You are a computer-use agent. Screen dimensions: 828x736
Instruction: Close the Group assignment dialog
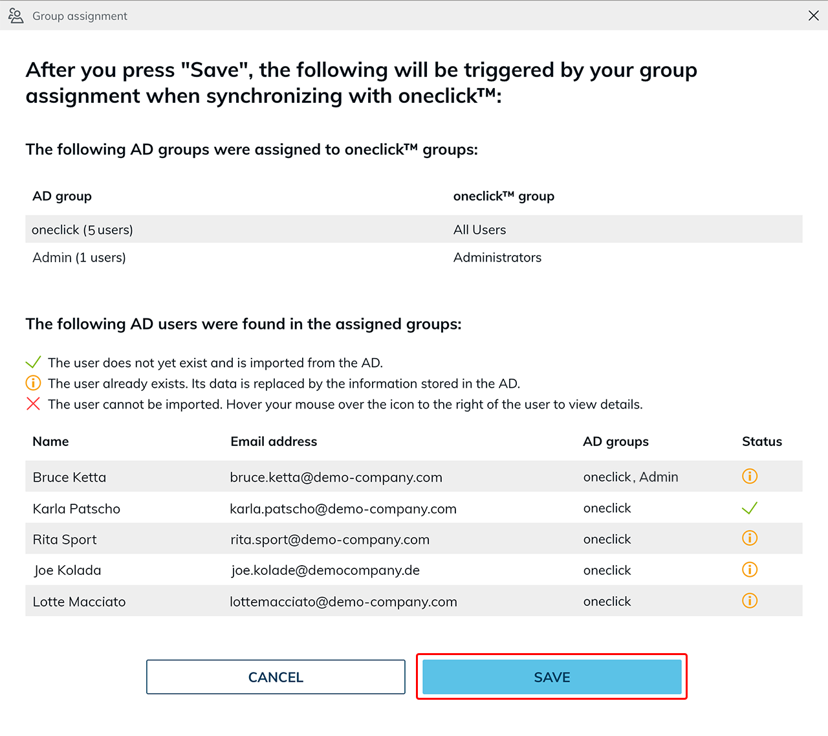[814, 16]
